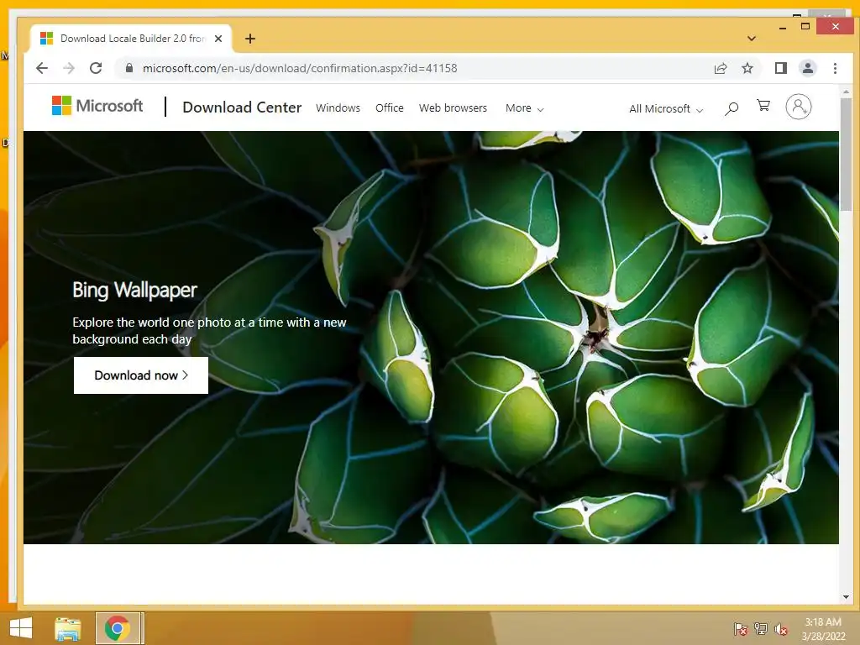Open the Chrome side panel
860x645 pixels.
pyautogui.click(x=781, y=68)
